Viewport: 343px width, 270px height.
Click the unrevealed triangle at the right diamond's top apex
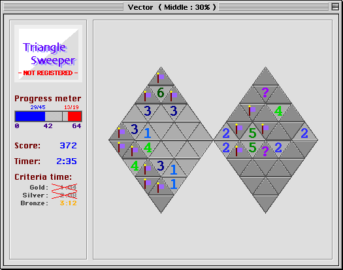click(265, 78)
